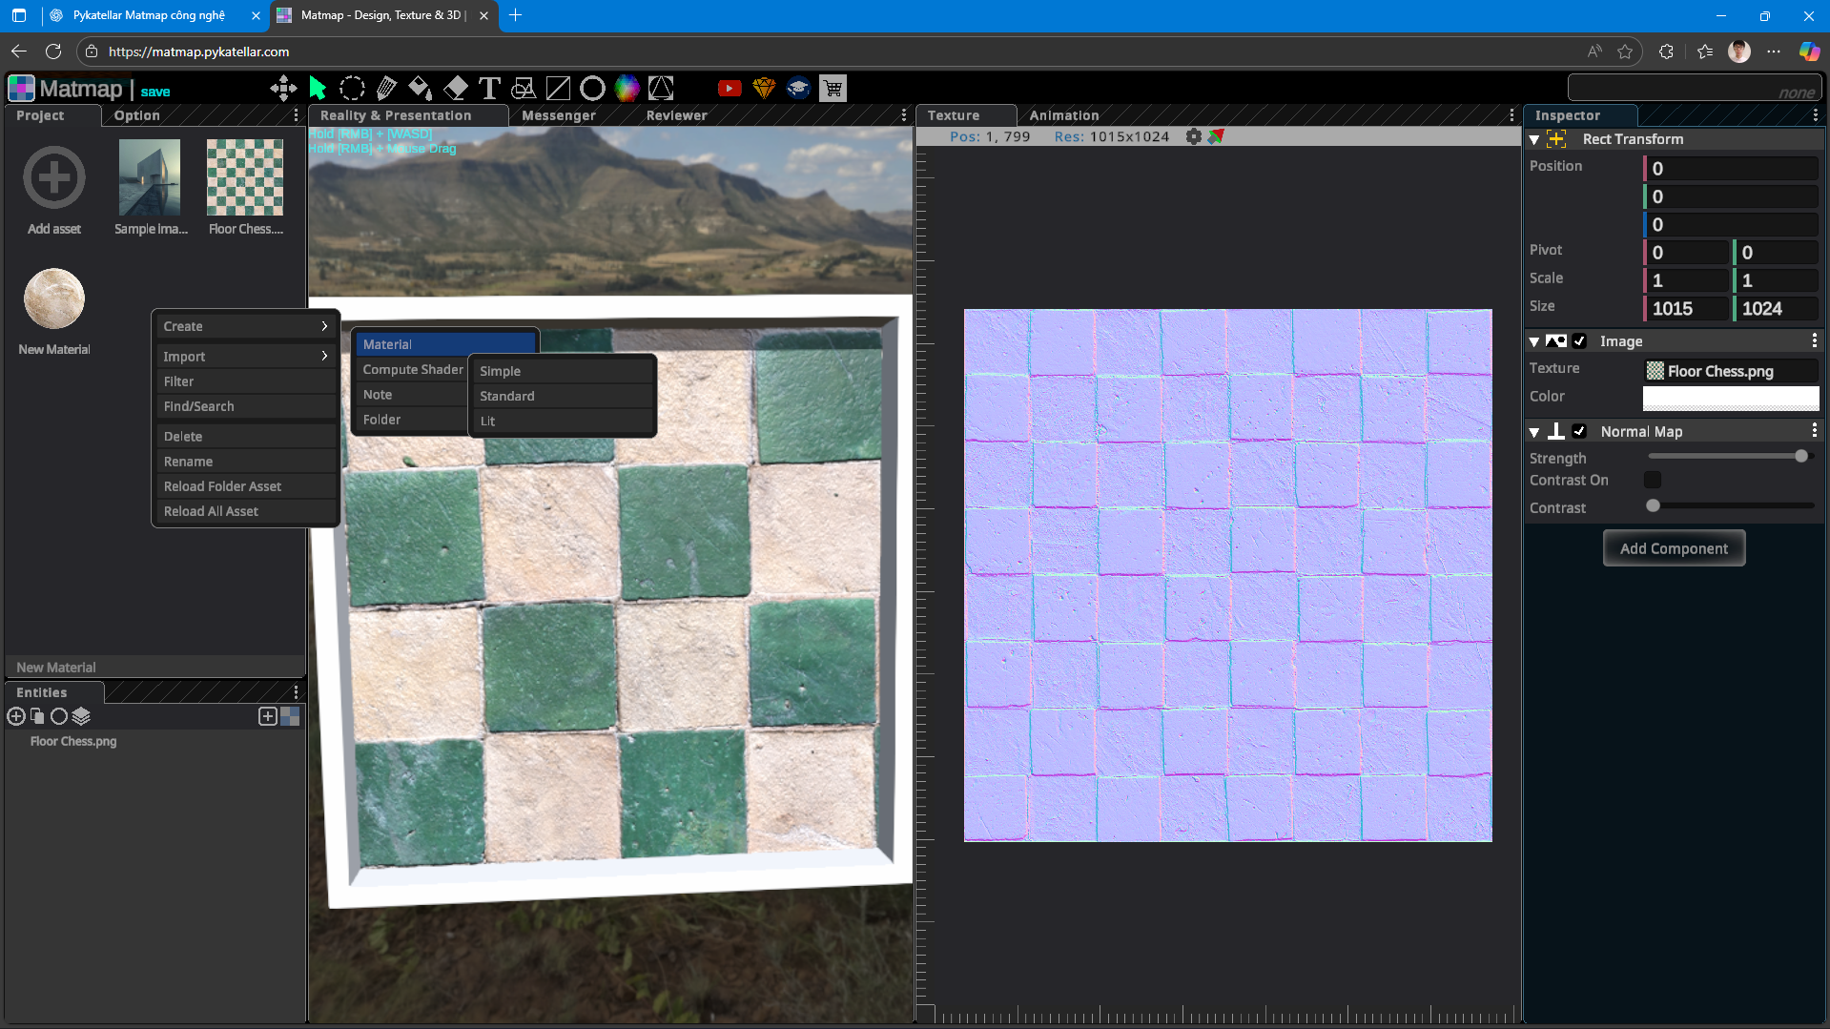Image resolution: width=1830 pixels, height=1029 pixels.
Task: Click the triangle-in-circle geometry tool
Action: 661,89
